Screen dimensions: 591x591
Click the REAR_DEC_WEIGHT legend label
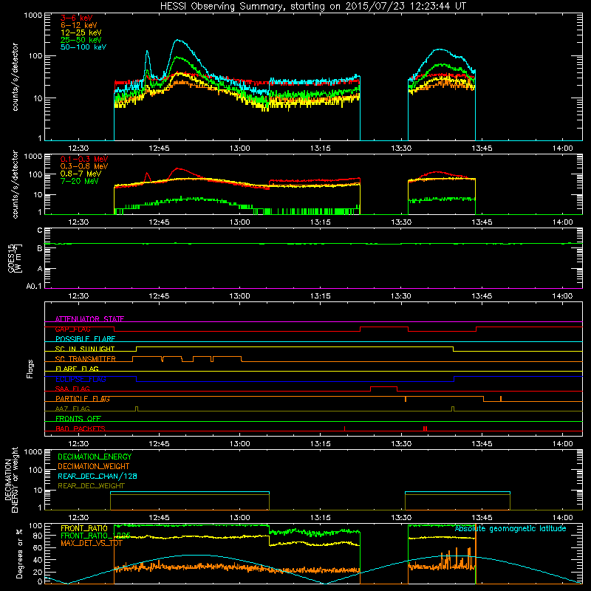(x=91, y=486)
